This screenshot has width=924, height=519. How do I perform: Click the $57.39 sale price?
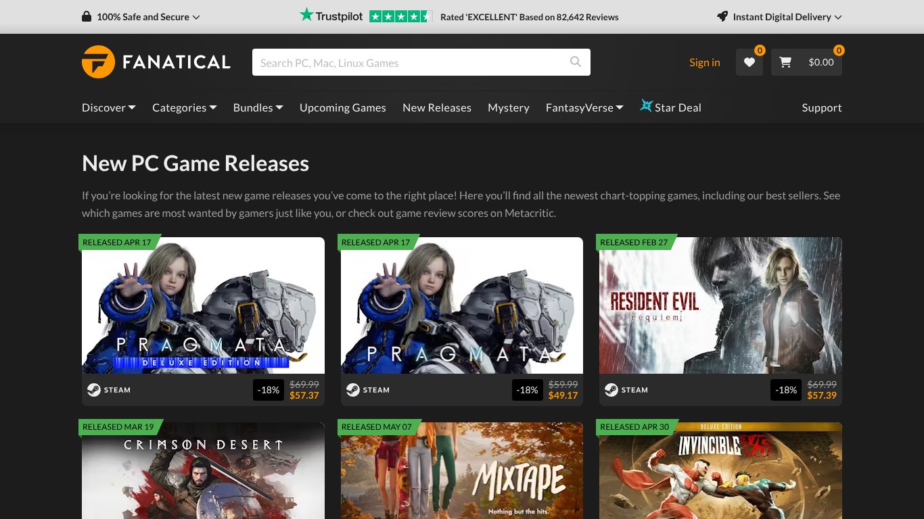[x=822, y=395]
